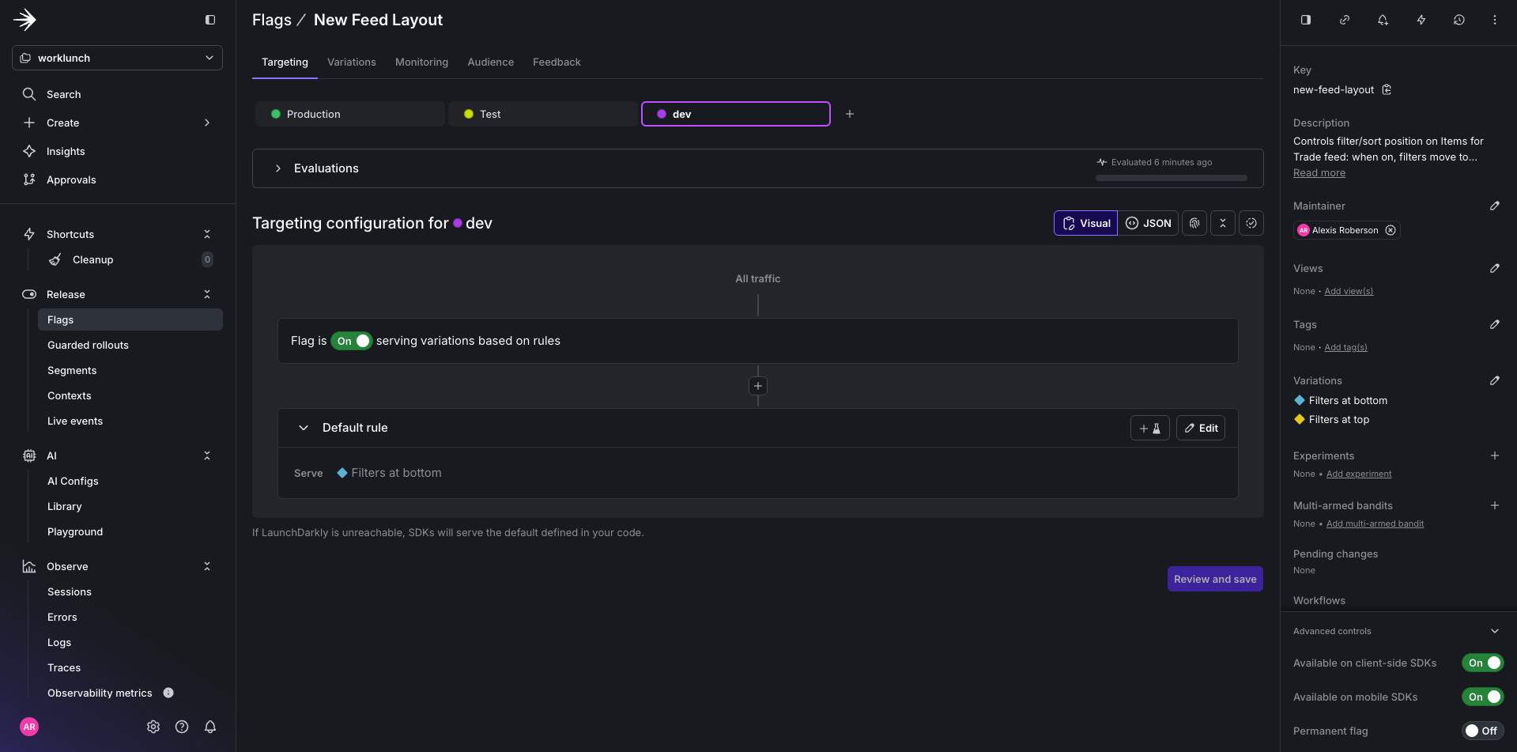The image size is (1517, 752).
Task: Collapse the Advanced controls section
Action: click(1495, 631)
